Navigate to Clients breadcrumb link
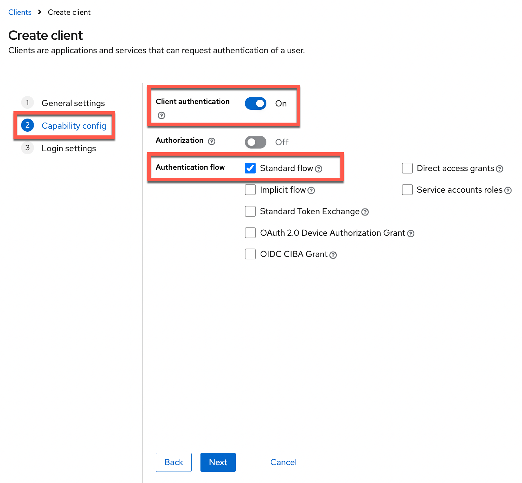Viewport: 522px width, 483px height. (20, 12)
